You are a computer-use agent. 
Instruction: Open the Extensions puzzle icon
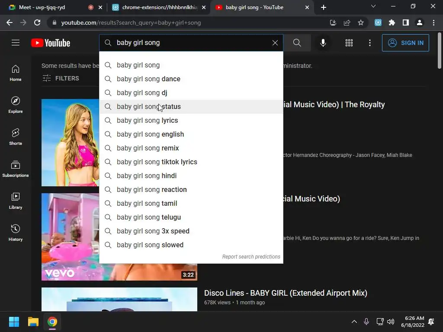(x=392, y=22)
